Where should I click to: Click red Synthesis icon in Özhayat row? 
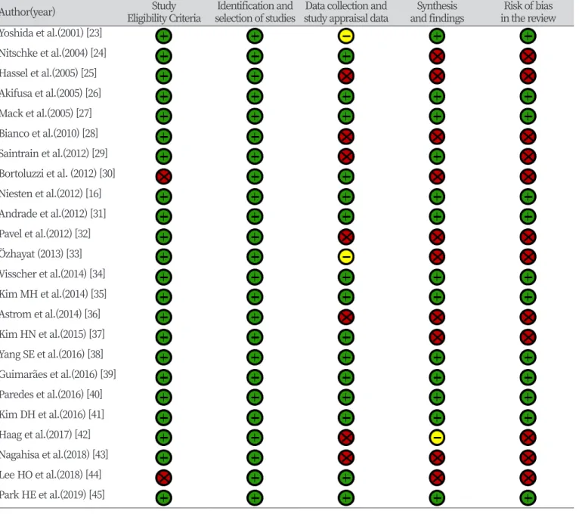[437, 257]
